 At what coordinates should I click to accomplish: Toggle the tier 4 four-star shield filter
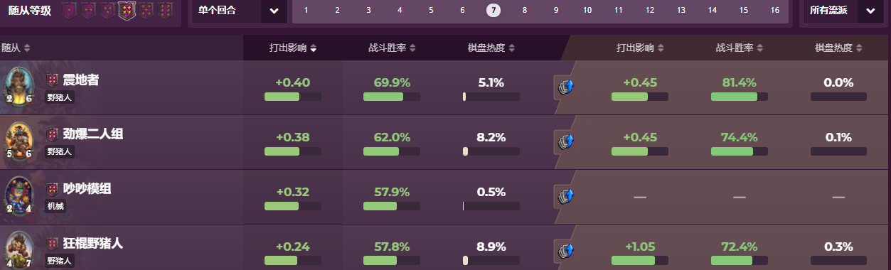click(127, 11)
